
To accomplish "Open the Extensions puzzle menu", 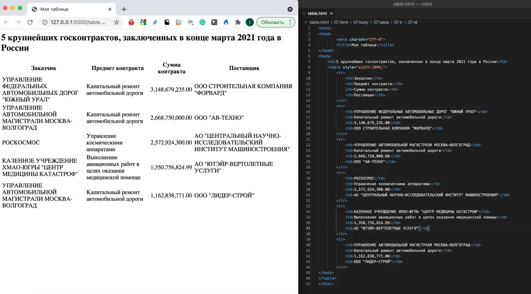I will pyautogui.click(x=238, y=22).
